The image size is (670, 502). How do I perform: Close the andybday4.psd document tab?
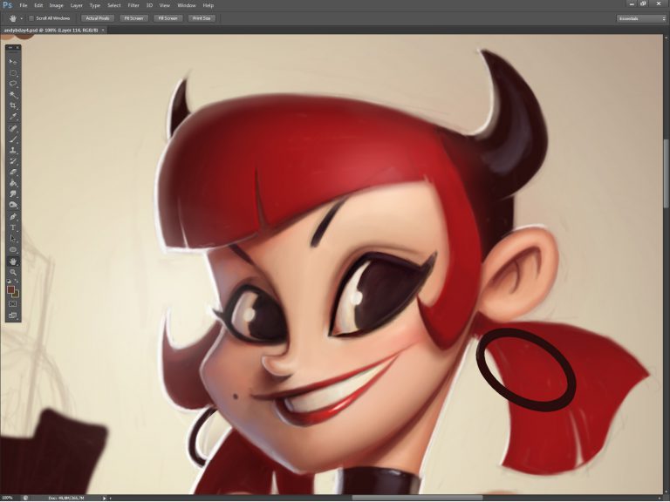click(x=104, y=31)
